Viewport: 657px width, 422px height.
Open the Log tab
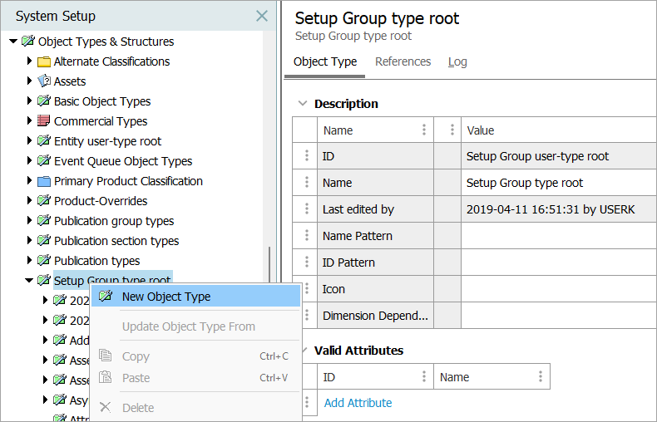[x=457, y=61]
